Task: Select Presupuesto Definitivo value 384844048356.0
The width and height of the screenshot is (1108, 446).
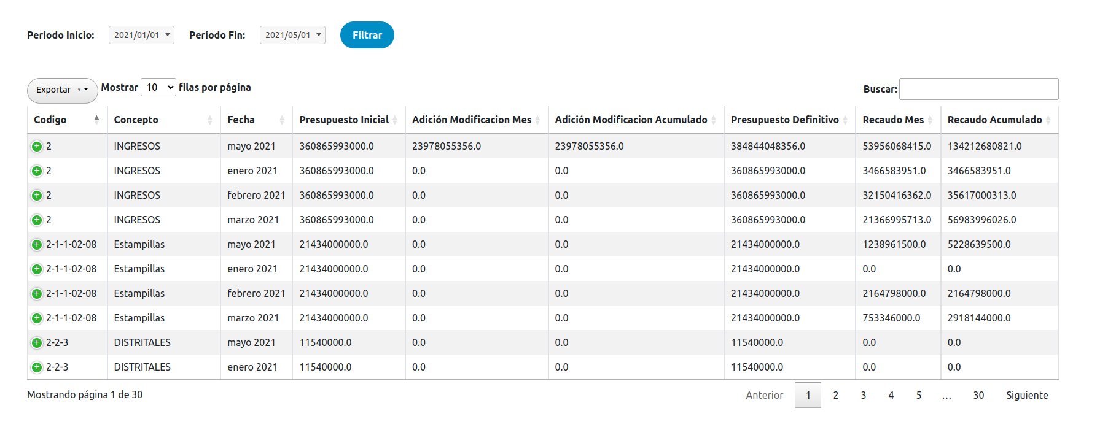Action: click(768, 147)
